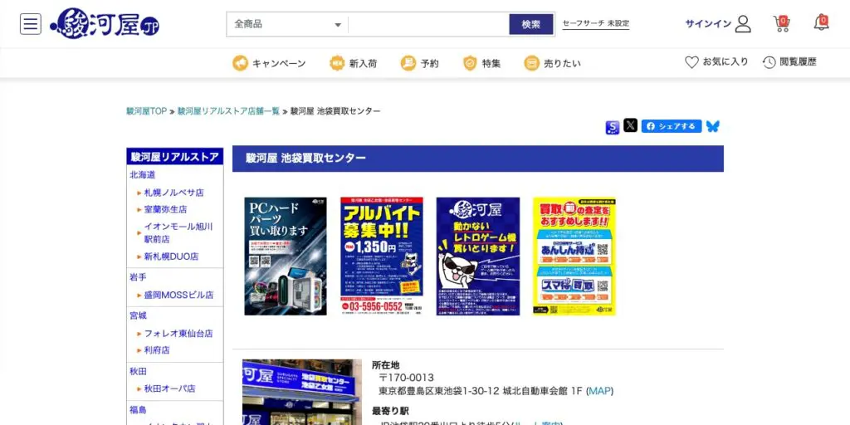Screen dimensions: 850x425
Task: Open イオンモール旭川駅前店 store link
Action: pyautogui.click(x=178, y=232)
